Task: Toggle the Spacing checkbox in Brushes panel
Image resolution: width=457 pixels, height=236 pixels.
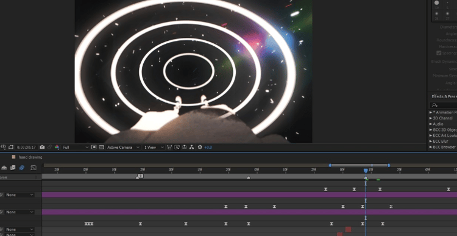Action: tap(439, 53)
